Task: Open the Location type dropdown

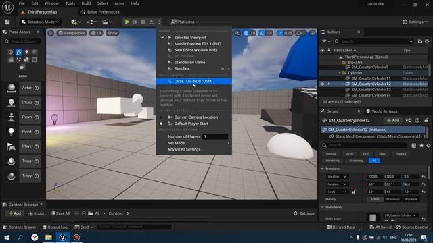Action: coord(337,177)
